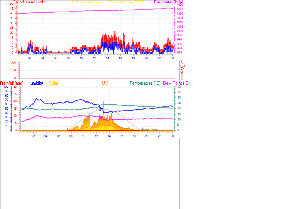Select the 980 barometer axis value
This screenshot has width=293, height=209.
179,48
